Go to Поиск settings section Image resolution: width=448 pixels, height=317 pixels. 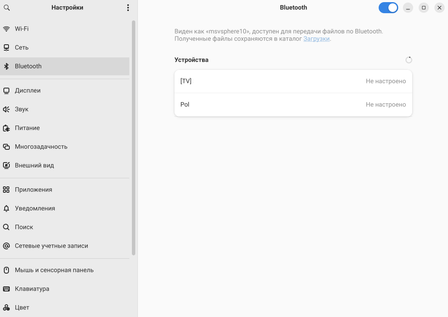[24, 227]
